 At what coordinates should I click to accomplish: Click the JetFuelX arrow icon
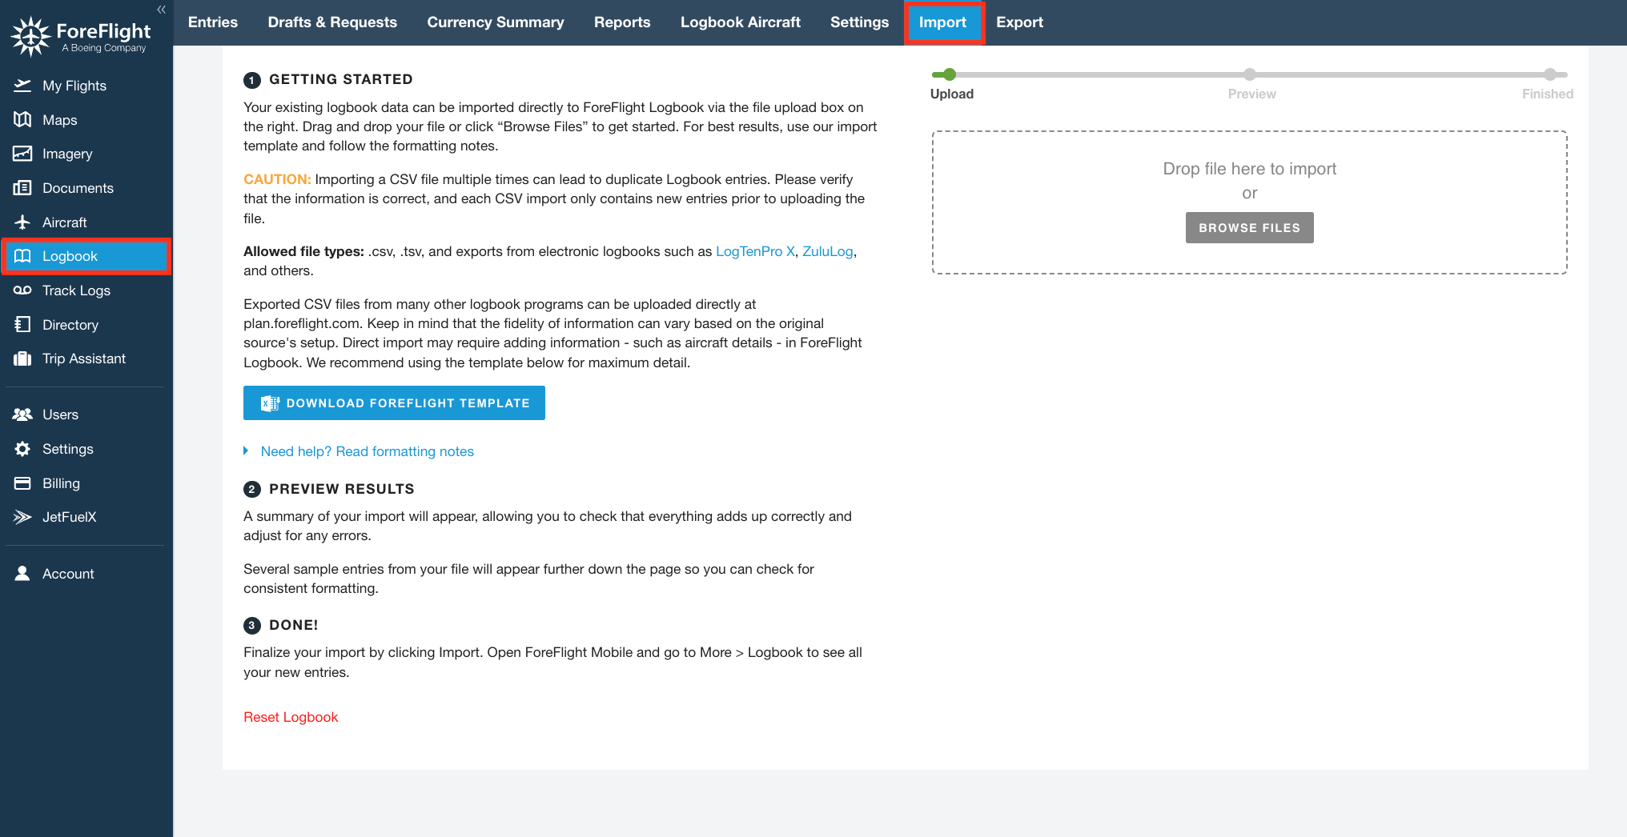(22, 517)
